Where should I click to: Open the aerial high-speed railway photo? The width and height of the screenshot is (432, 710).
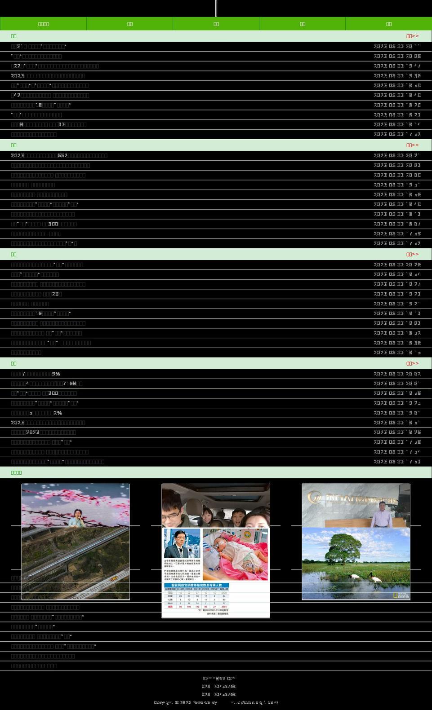(76, 563)
